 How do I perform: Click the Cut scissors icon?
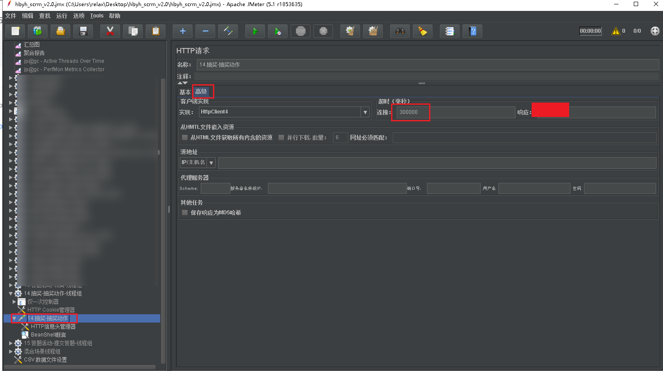[110, 31]
